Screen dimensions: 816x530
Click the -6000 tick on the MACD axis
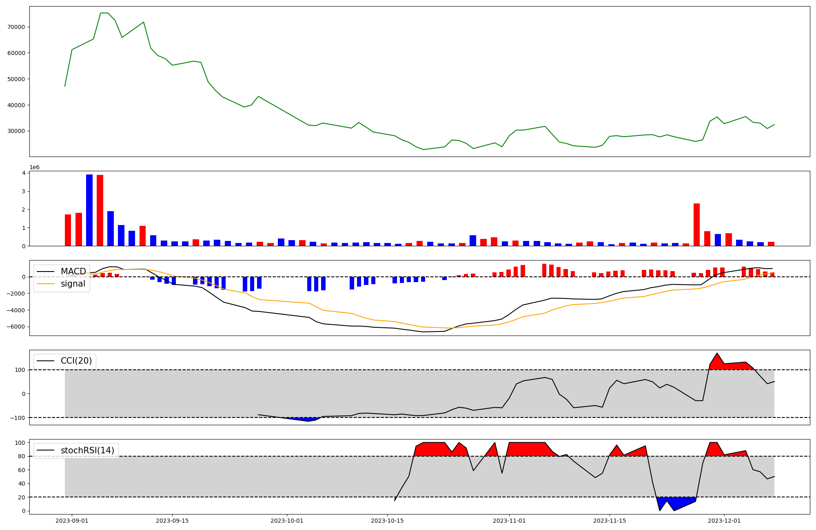(x=16, y=327)
